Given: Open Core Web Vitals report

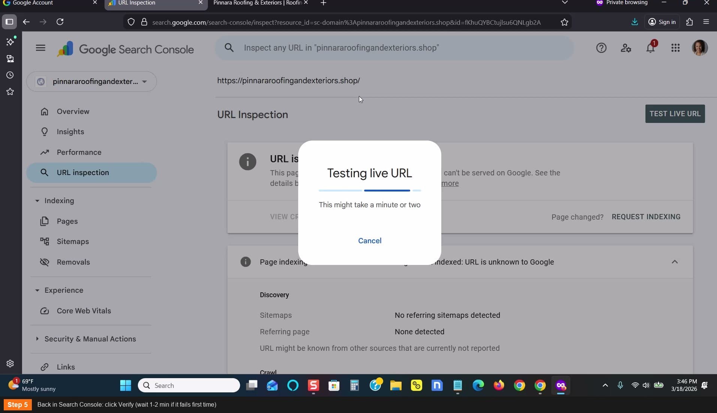Looking at the screenshot, I should coord(92,311).
